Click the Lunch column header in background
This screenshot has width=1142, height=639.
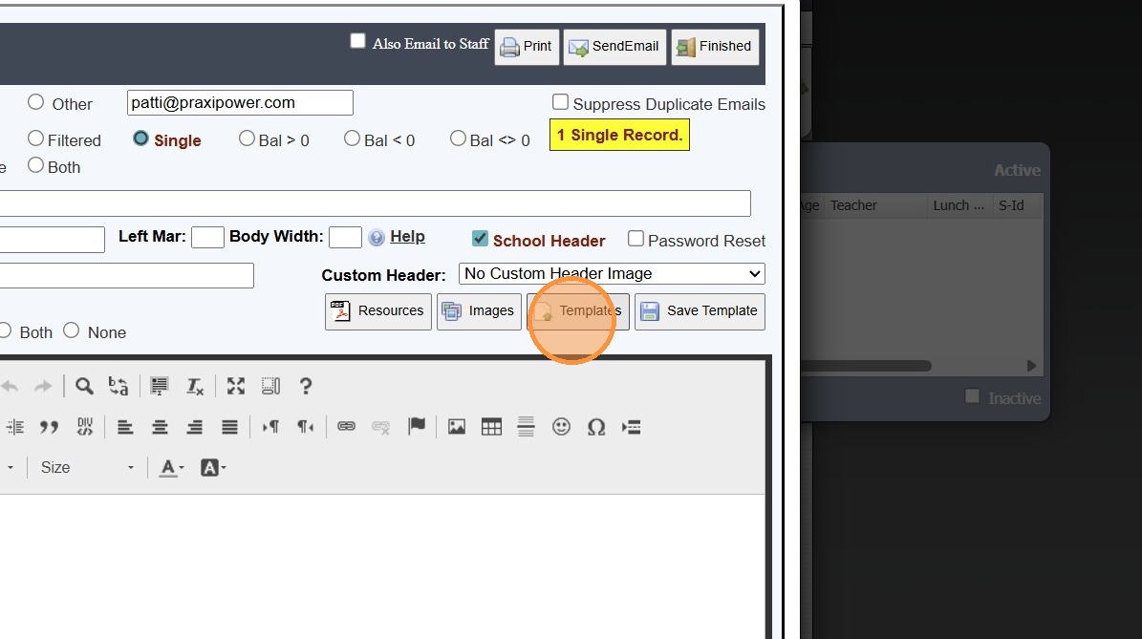click(960, 205)
